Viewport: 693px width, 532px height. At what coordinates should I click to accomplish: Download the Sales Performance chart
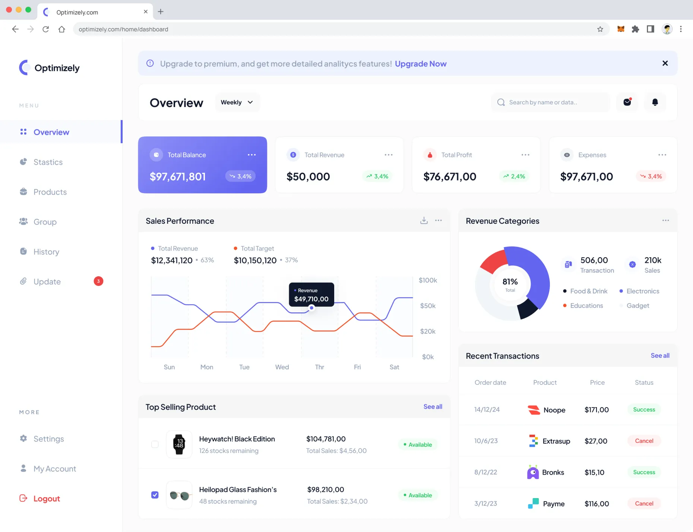click(x=424, y=221)
